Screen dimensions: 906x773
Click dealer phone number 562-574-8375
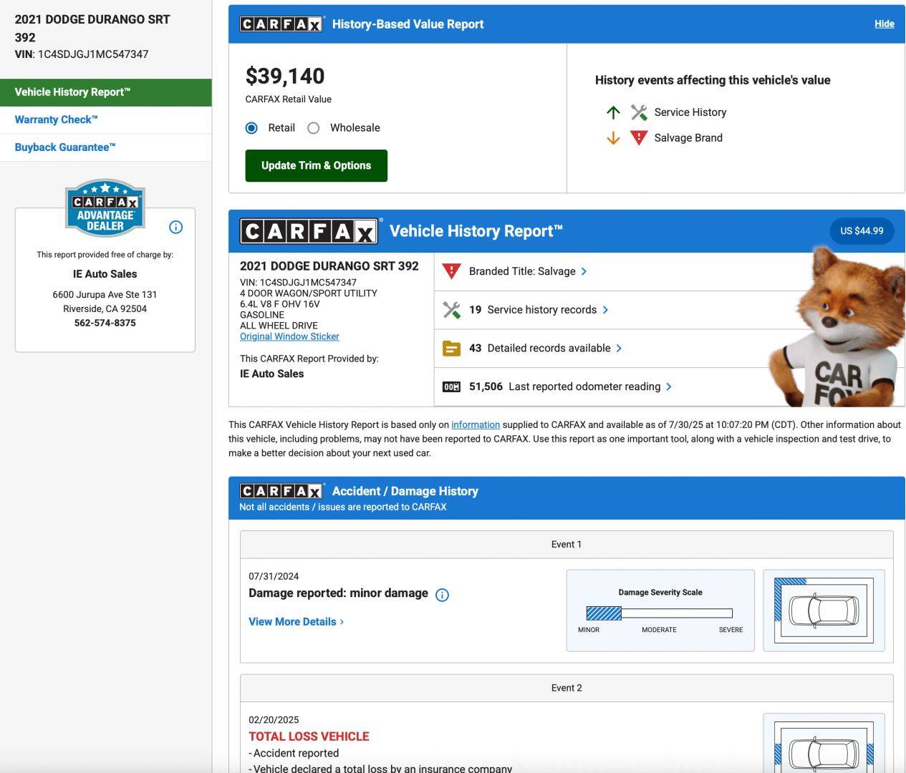coord(105,323)
